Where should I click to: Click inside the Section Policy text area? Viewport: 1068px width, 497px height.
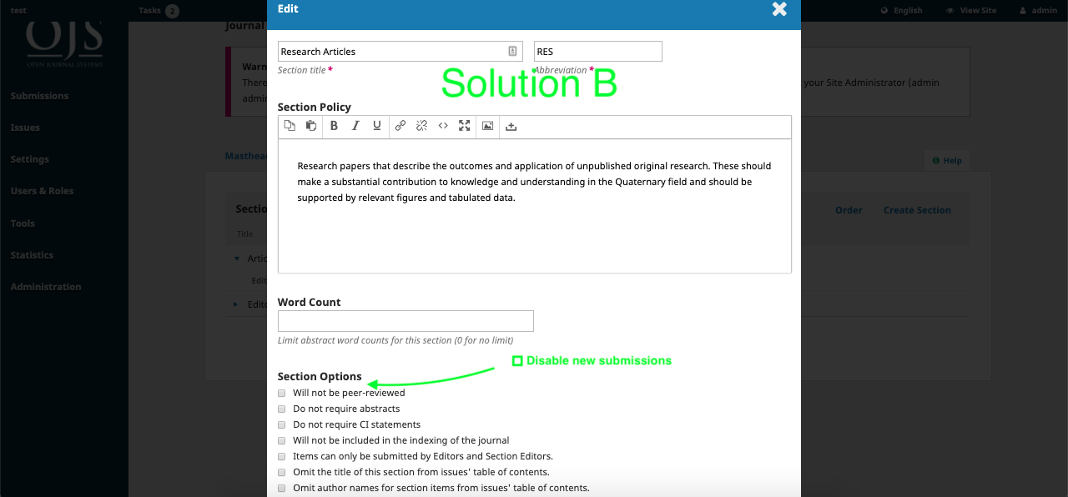tap(535, 205)
